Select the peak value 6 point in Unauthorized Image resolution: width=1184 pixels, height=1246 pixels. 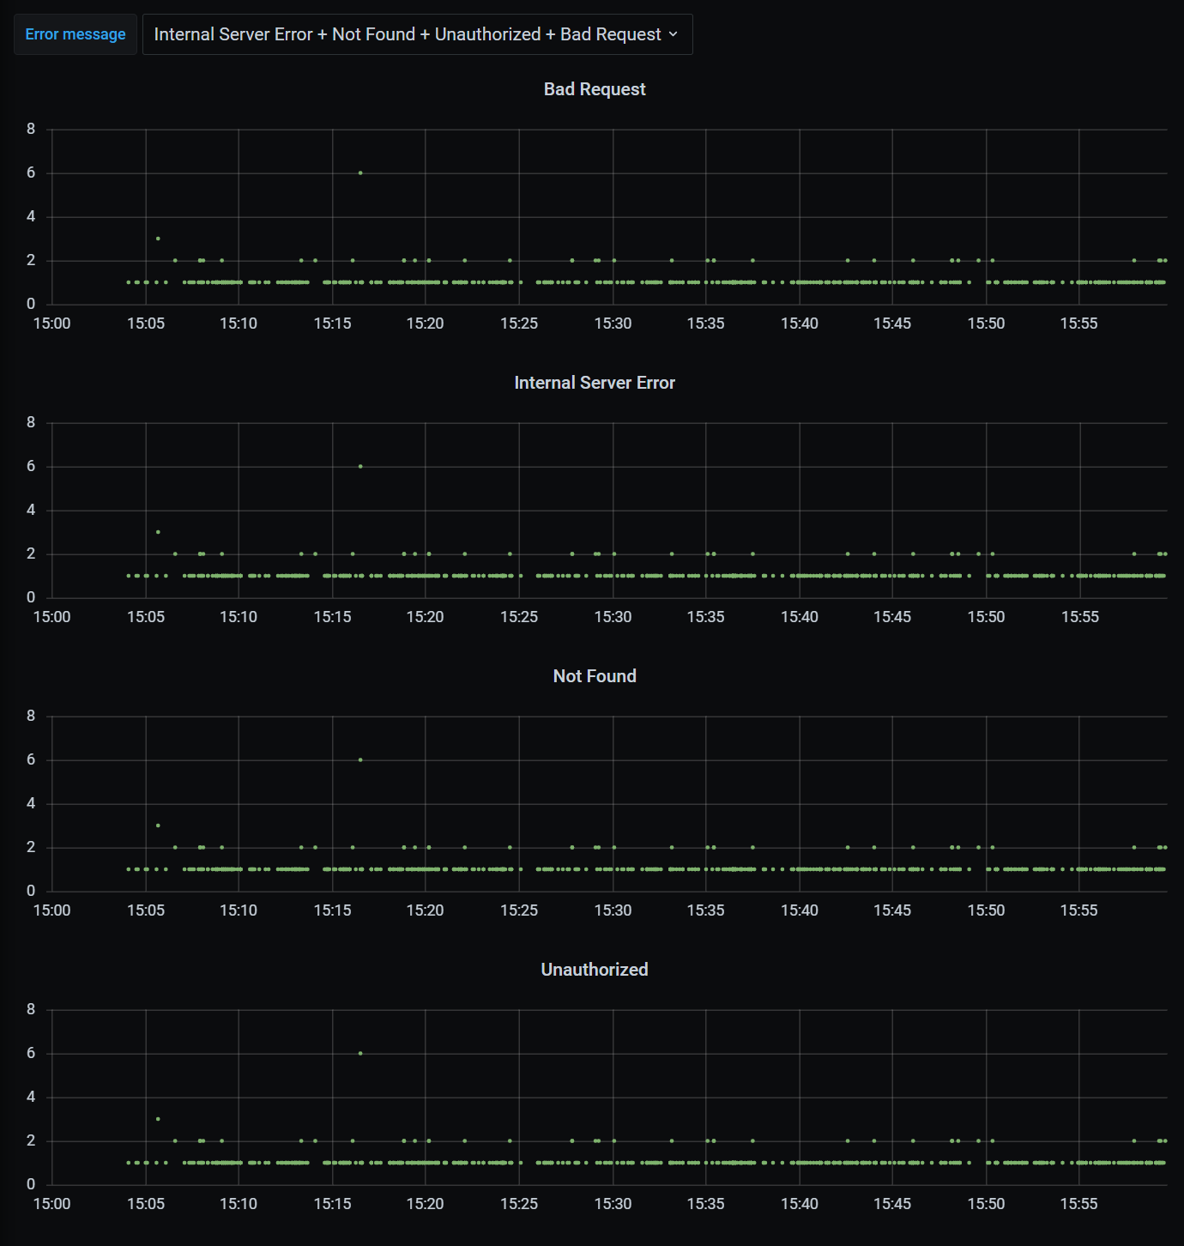point(360,1053)
